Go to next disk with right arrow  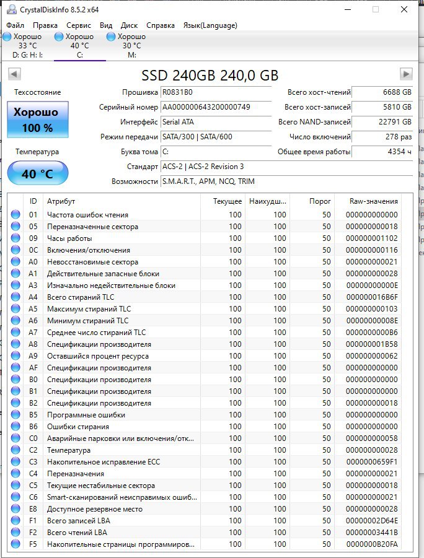[x=406, y=74]
